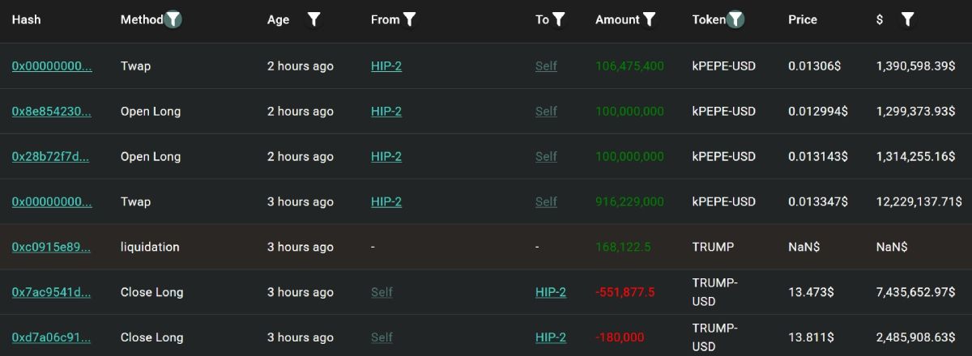Open the To column filter icon
This screenshot has height=356, width=972.
click(x=558, y=19)
